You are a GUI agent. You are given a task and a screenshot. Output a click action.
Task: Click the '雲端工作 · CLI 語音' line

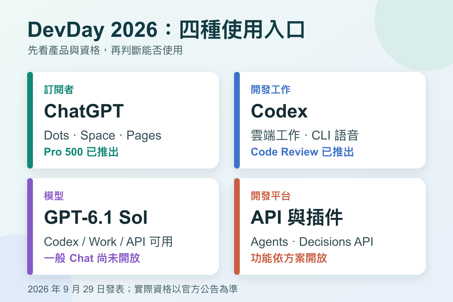[x=305, y=136]
